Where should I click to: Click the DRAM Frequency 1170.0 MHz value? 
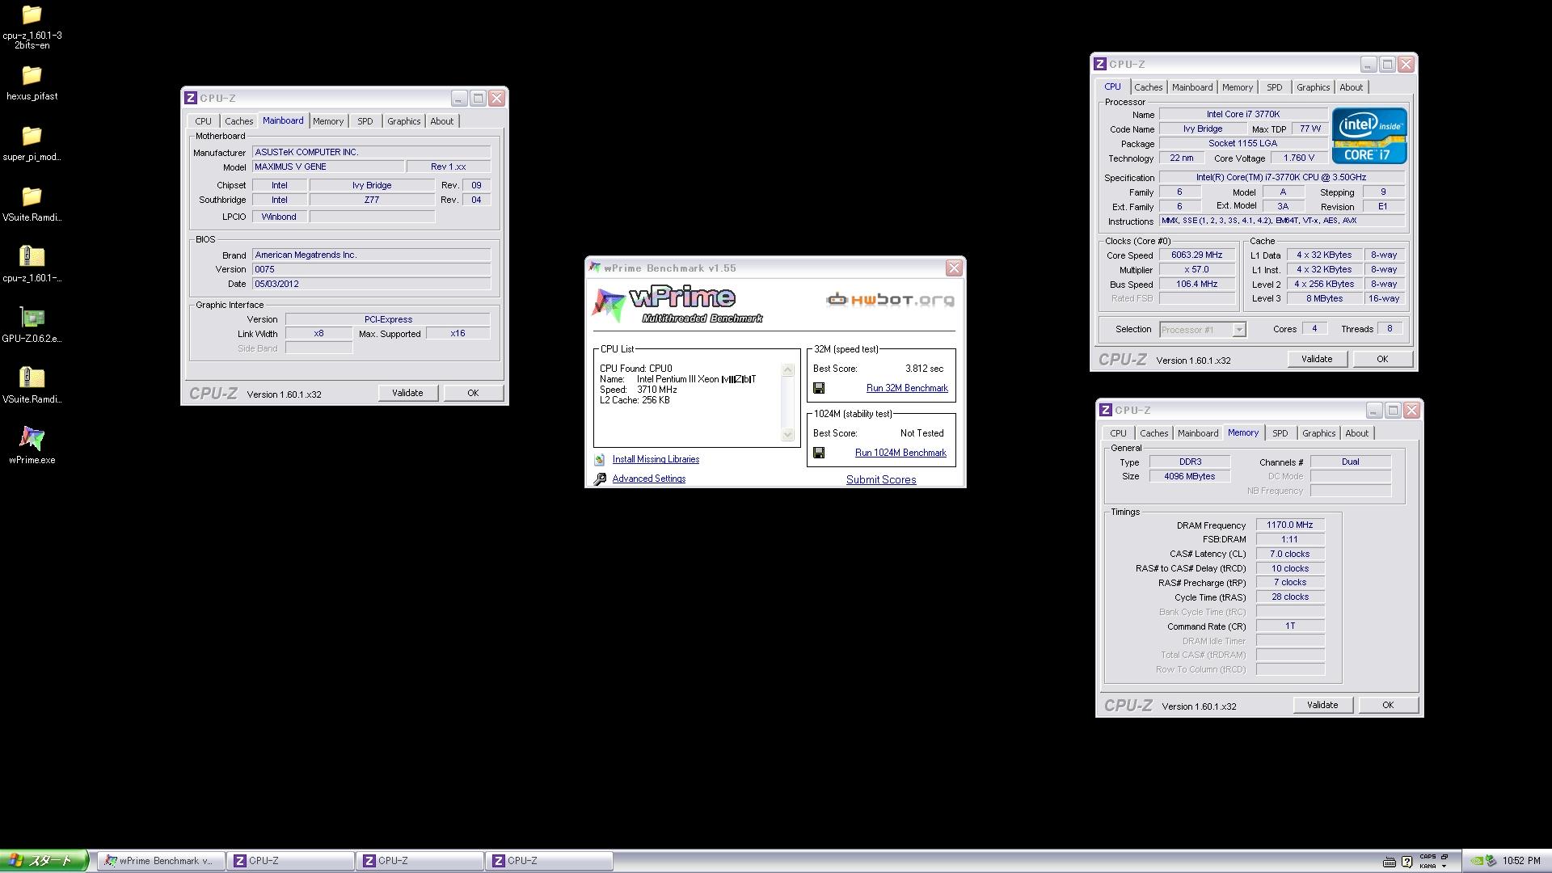pyautogui.click(x=1290, y=525)
